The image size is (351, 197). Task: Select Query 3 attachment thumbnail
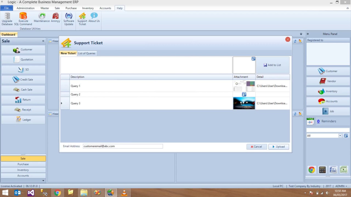pos(244,103)
